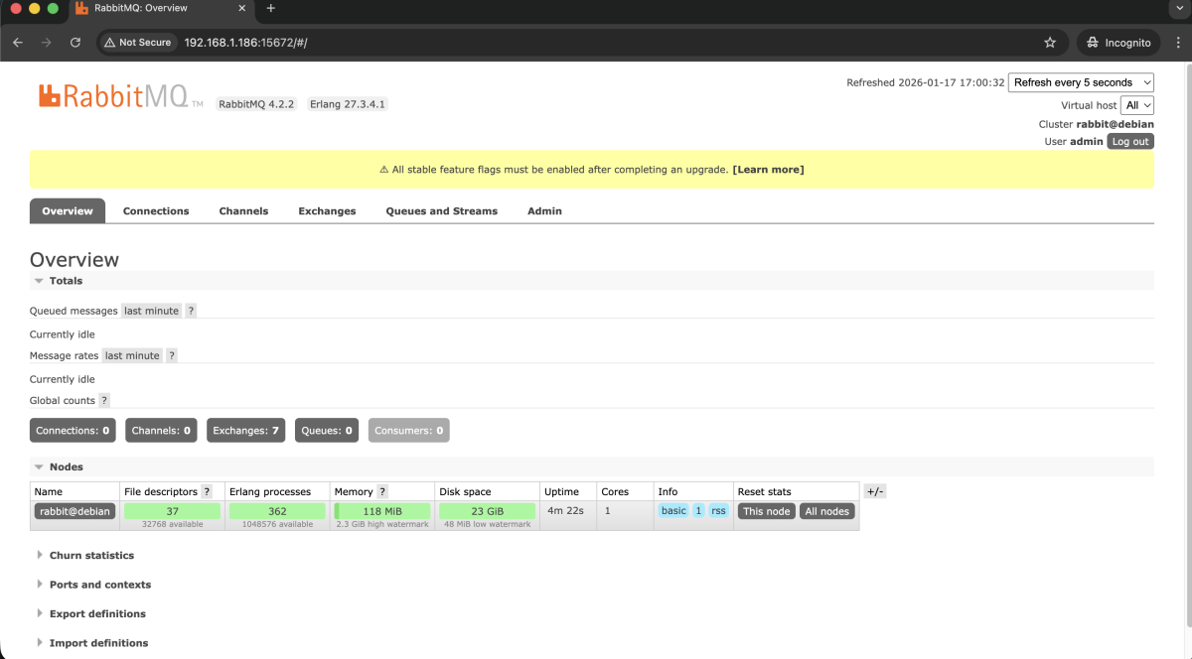Open the refresh interval dropdown
This screenshot has height=659, width=1192.
(1081, 82)
